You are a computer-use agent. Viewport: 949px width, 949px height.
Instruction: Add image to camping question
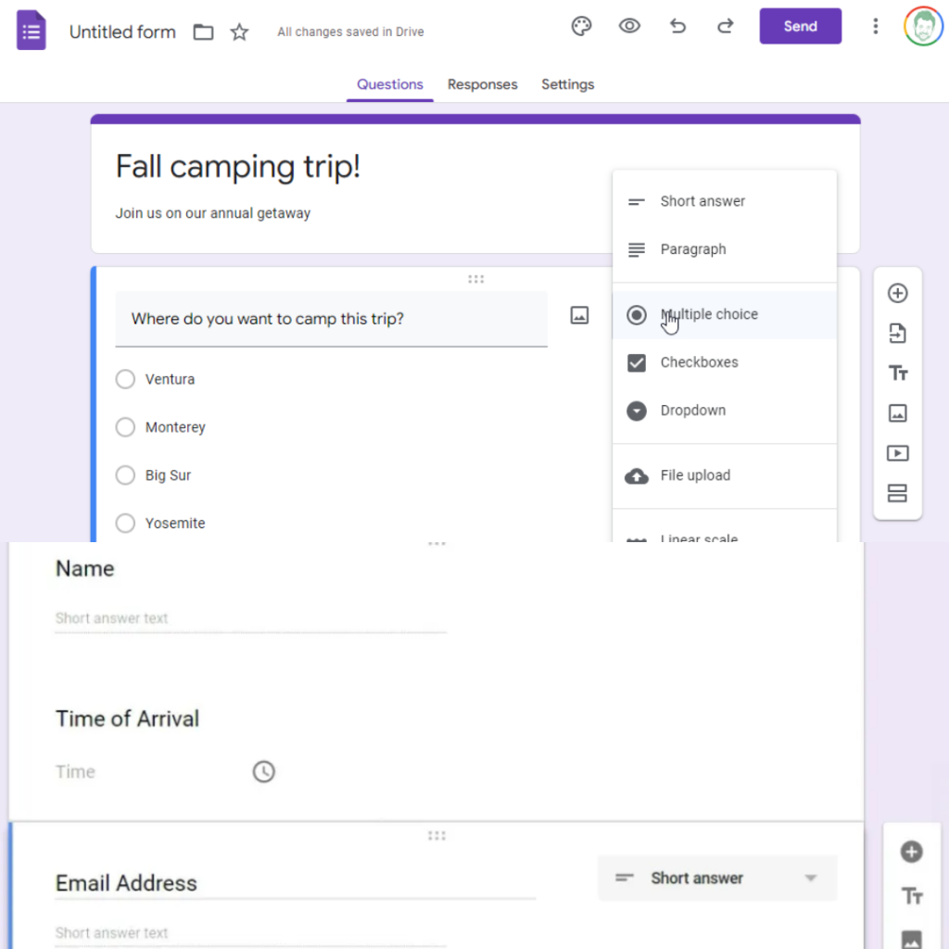(579, 315)
